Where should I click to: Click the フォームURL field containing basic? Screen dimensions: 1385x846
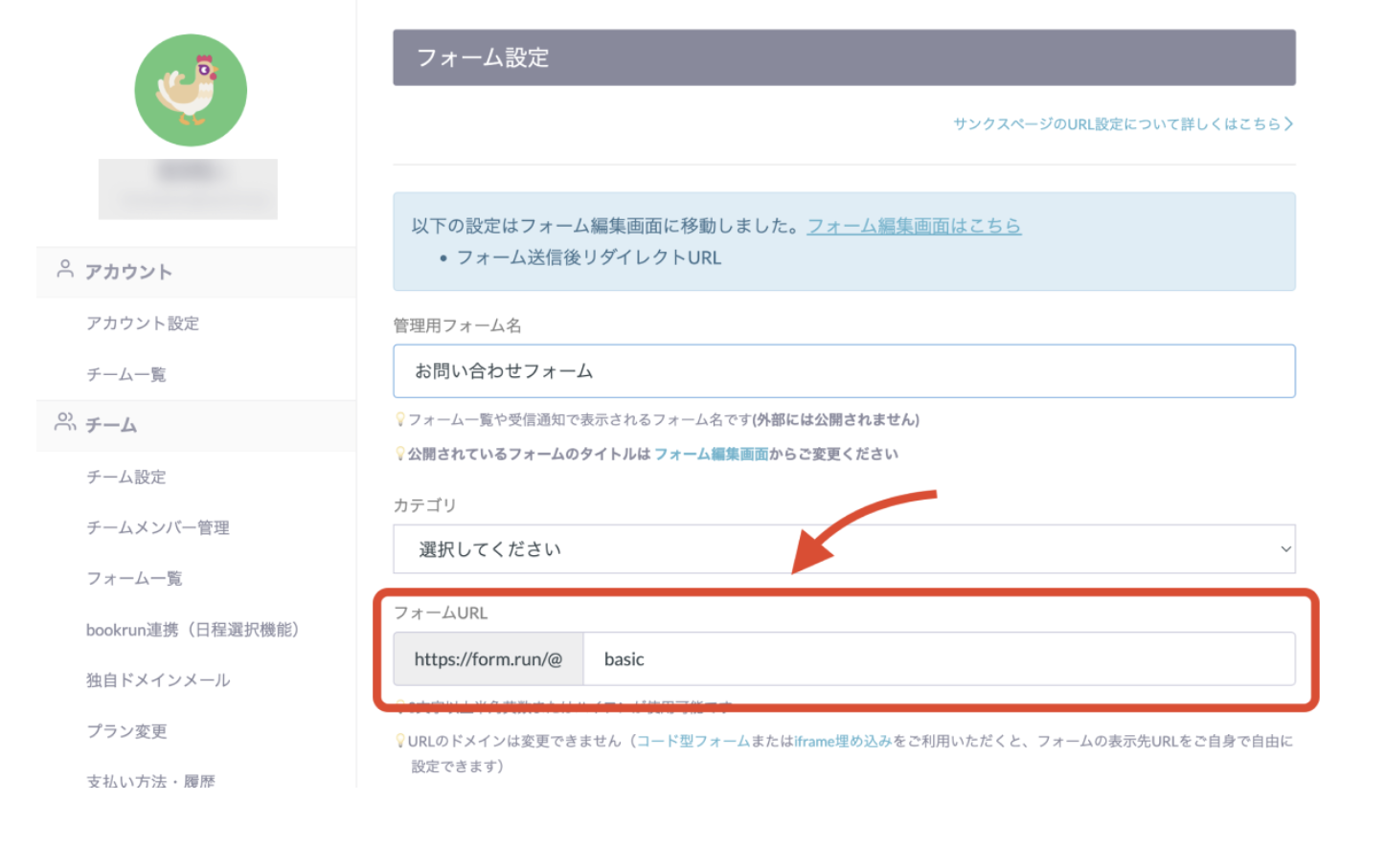point(939,658)
